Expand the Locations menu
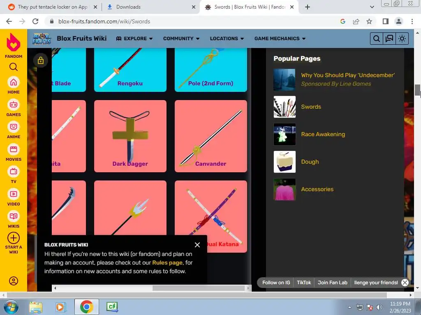The width and height of the screenshot is (421, 315). (x=227, y=39)
